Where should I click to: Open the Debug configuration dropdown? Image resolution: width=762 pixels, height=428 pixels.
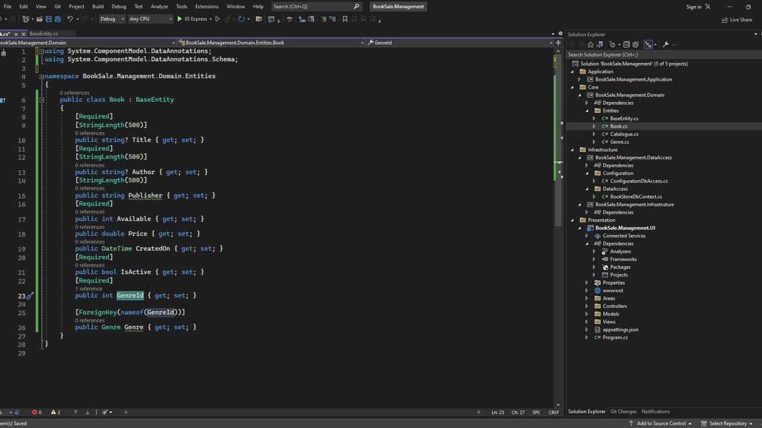click(x=112, y=19)
